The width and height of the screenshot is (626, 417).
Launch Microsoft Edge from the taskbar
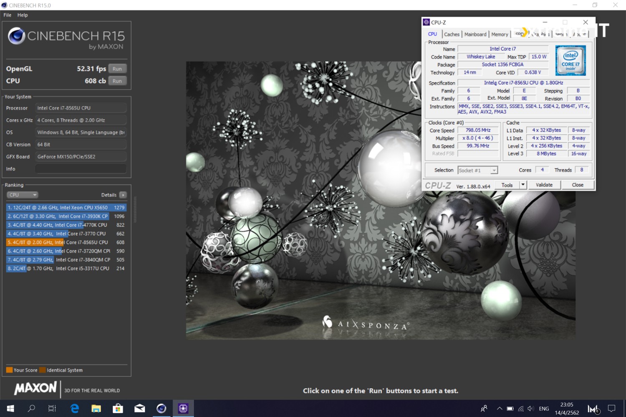pyautogui.click(x=74, y=409)
